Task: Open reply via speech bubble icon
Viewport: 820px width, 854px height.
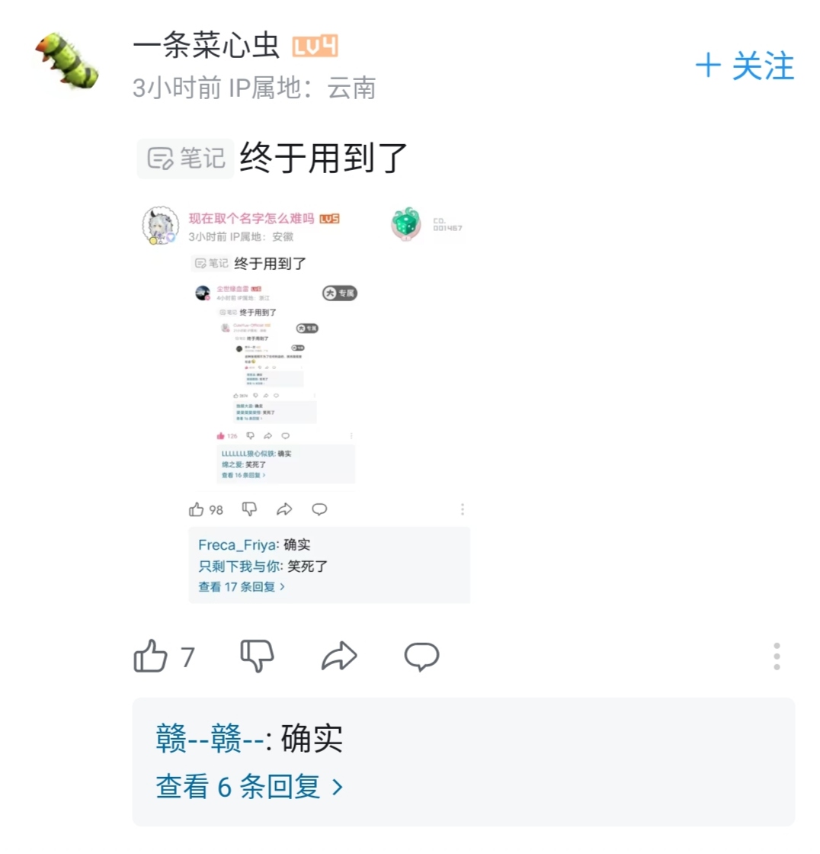Action: tap(421, 657)
